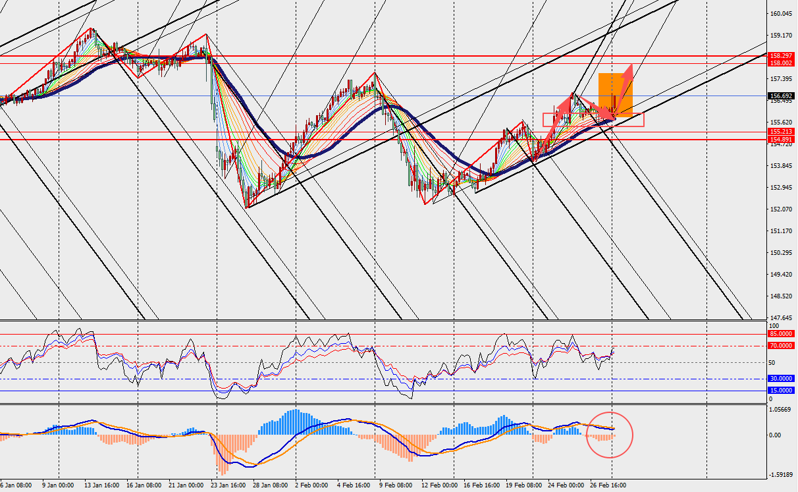798x492 pixels.
Task: Click the 19 Feb 08:00 time label
Action: click(x=523, y=485)
